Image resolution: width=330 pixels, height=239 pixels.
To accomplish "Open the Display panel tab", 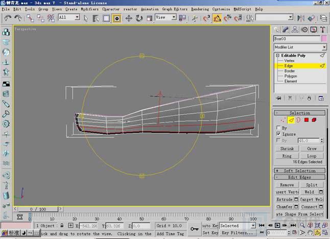I will [314, 30].
